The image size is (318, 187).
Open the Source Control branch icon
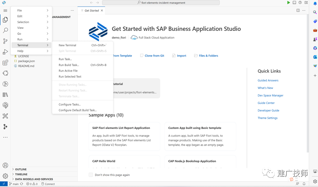point(5,41)
